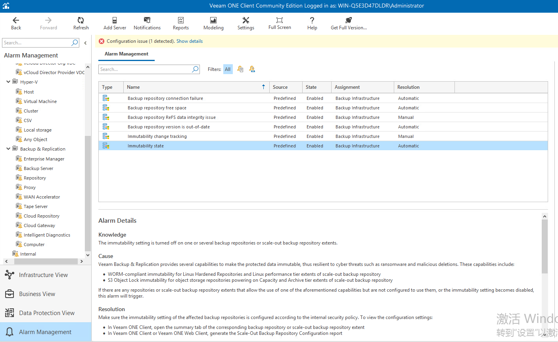This screenshot has width=558, height=342.
Task: Select Repository in the tree
Action: (35, 178)
